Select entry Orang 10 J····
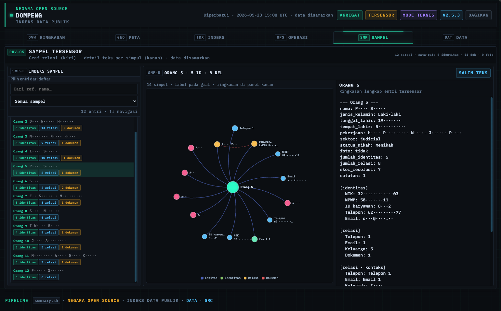Screen dimensions: 501x311 tap(73, 244)
